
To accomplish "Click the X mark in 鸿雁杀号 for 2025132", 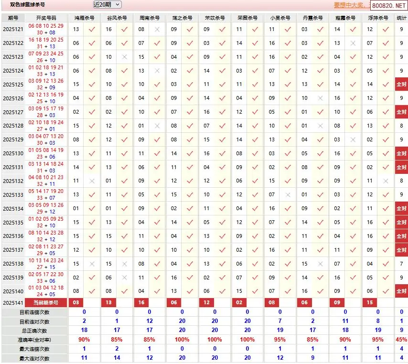I will pos(92,181).
